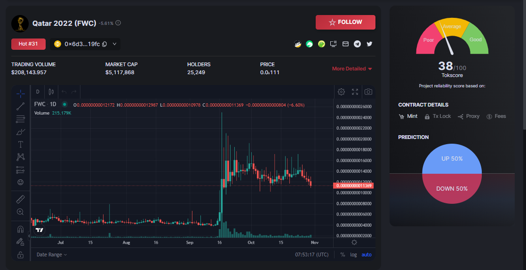Click the undo arrow in chart toolbar

click(x=64, y=92)
